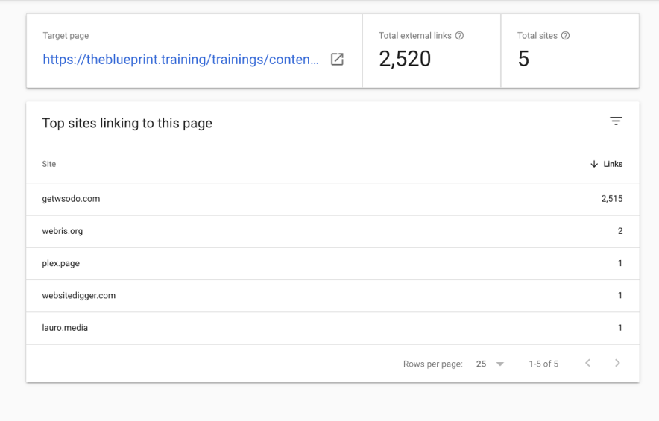
Task: Open the getwsodo.com row
Action: pos(332,199)
